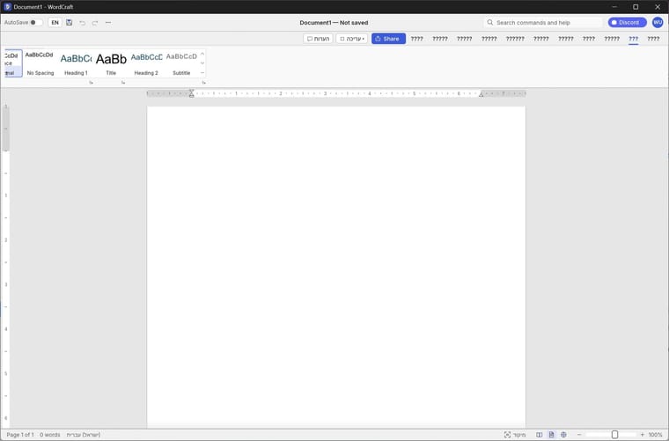Apply the No Spacing style
This screenshot has height=441, width=669.
click(x=40, y=63)
